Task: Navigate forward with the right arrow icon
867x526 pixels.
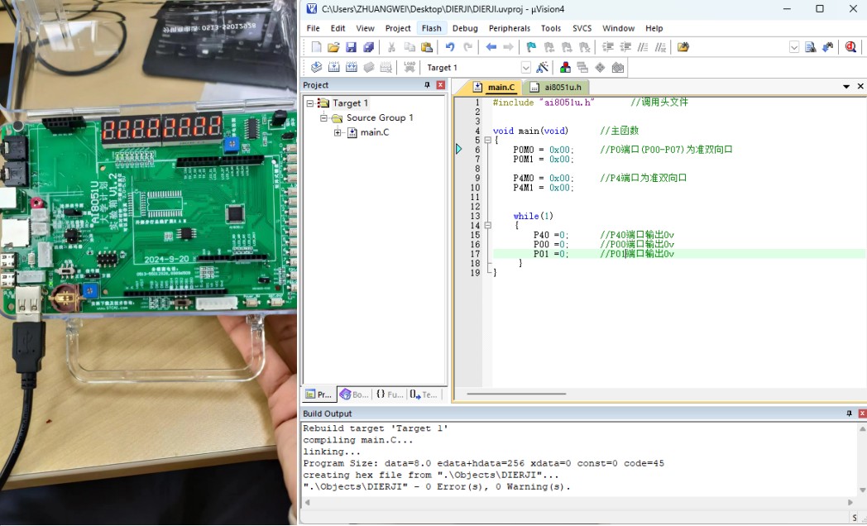Action: pyautogui.click(x=508, y=47)
